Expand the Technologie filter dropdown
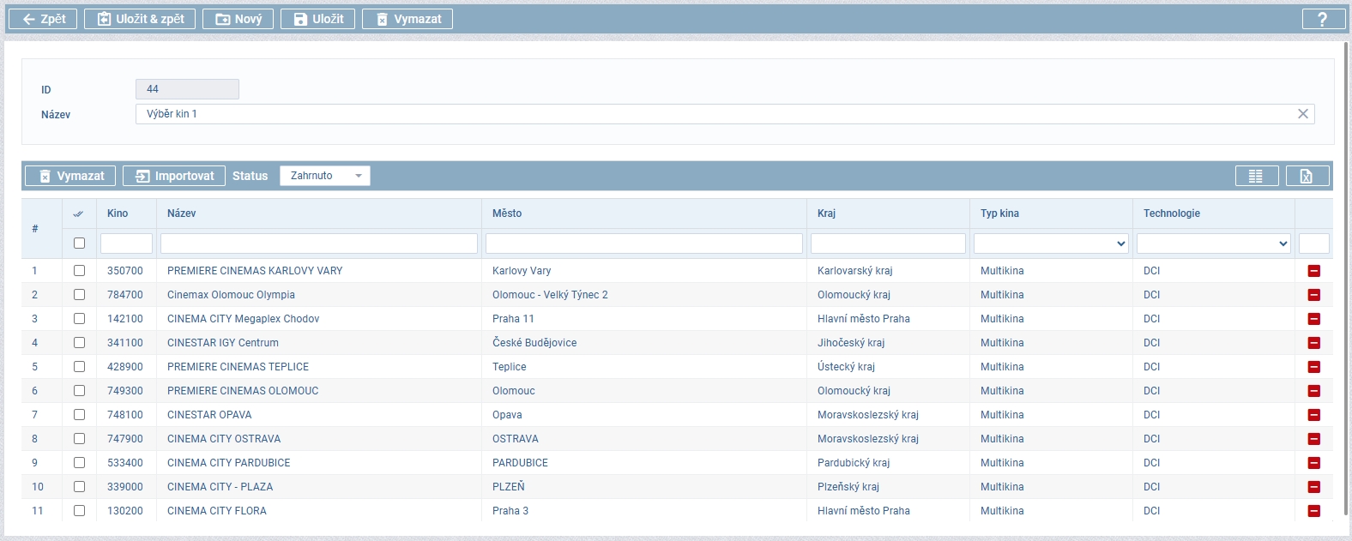1352x541 pixels. click(x=1213, y=243)
